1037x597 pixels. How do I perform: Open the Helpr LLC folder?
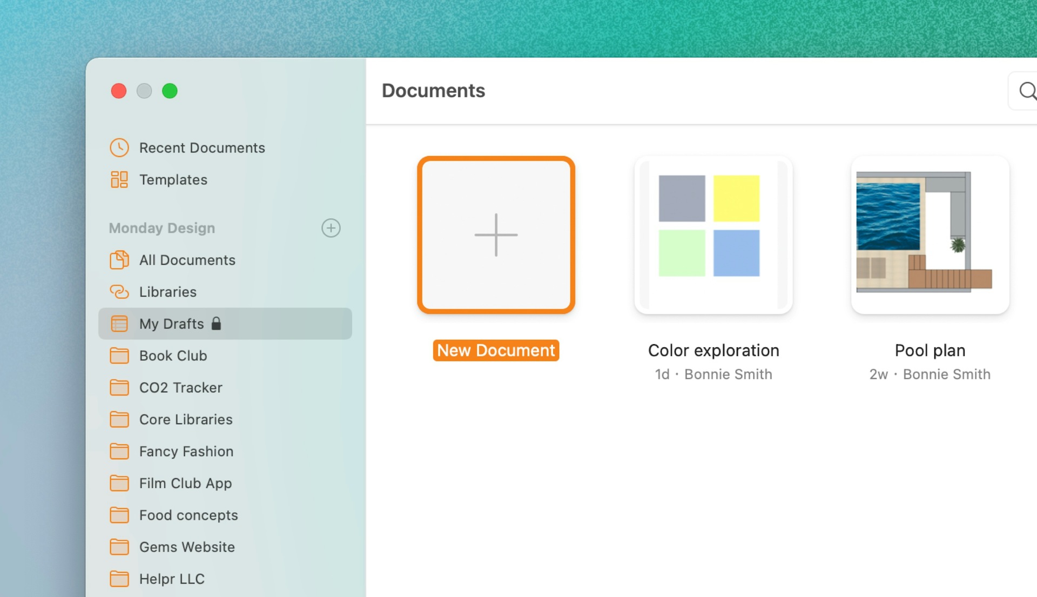[x=171, y=579]
